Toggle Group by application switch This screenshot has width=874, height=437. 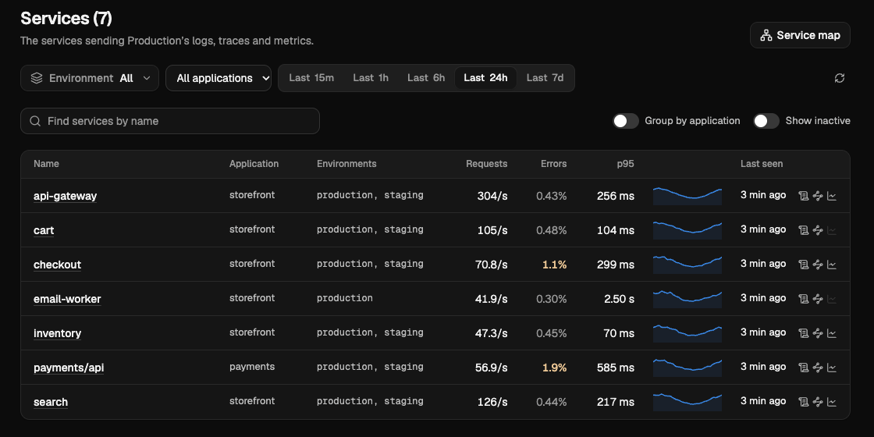coord(626,121)
